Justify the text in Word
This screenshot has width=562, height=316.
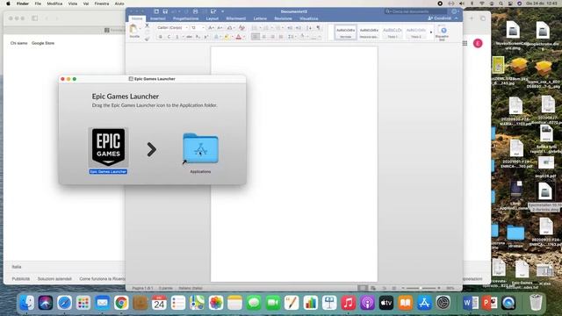click(281, 37)
